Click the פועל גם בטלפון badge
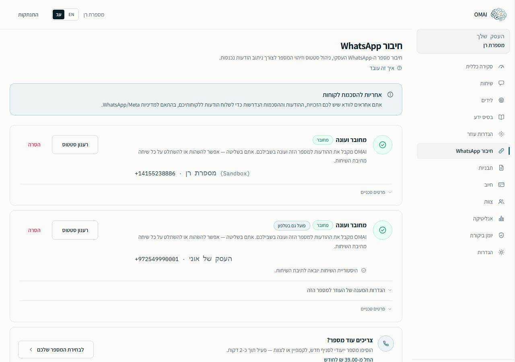 point(292,225)
